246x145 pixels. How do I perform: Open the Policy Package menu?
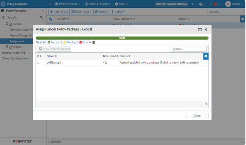(x=68, y=4)
